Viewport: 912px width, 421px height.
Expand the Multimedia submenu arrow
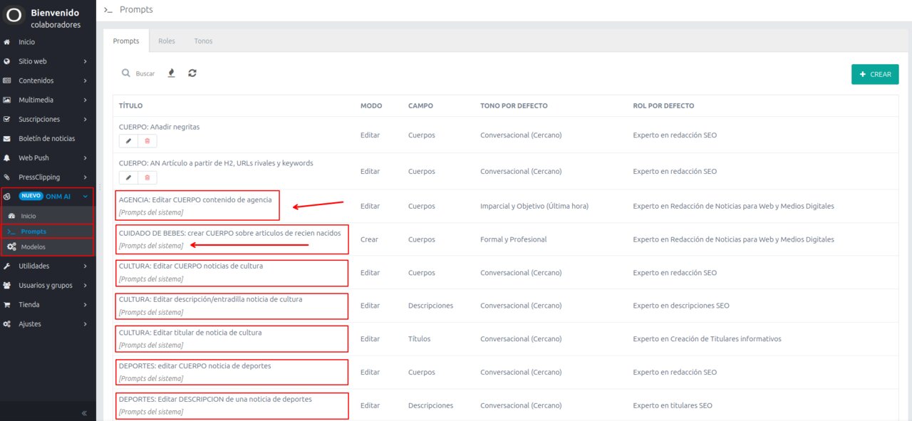(85, 100)
